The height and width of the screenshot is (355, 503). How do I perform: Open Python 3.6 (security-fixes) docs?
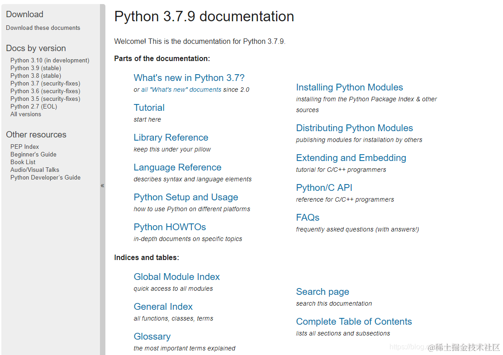click(45, 91)
